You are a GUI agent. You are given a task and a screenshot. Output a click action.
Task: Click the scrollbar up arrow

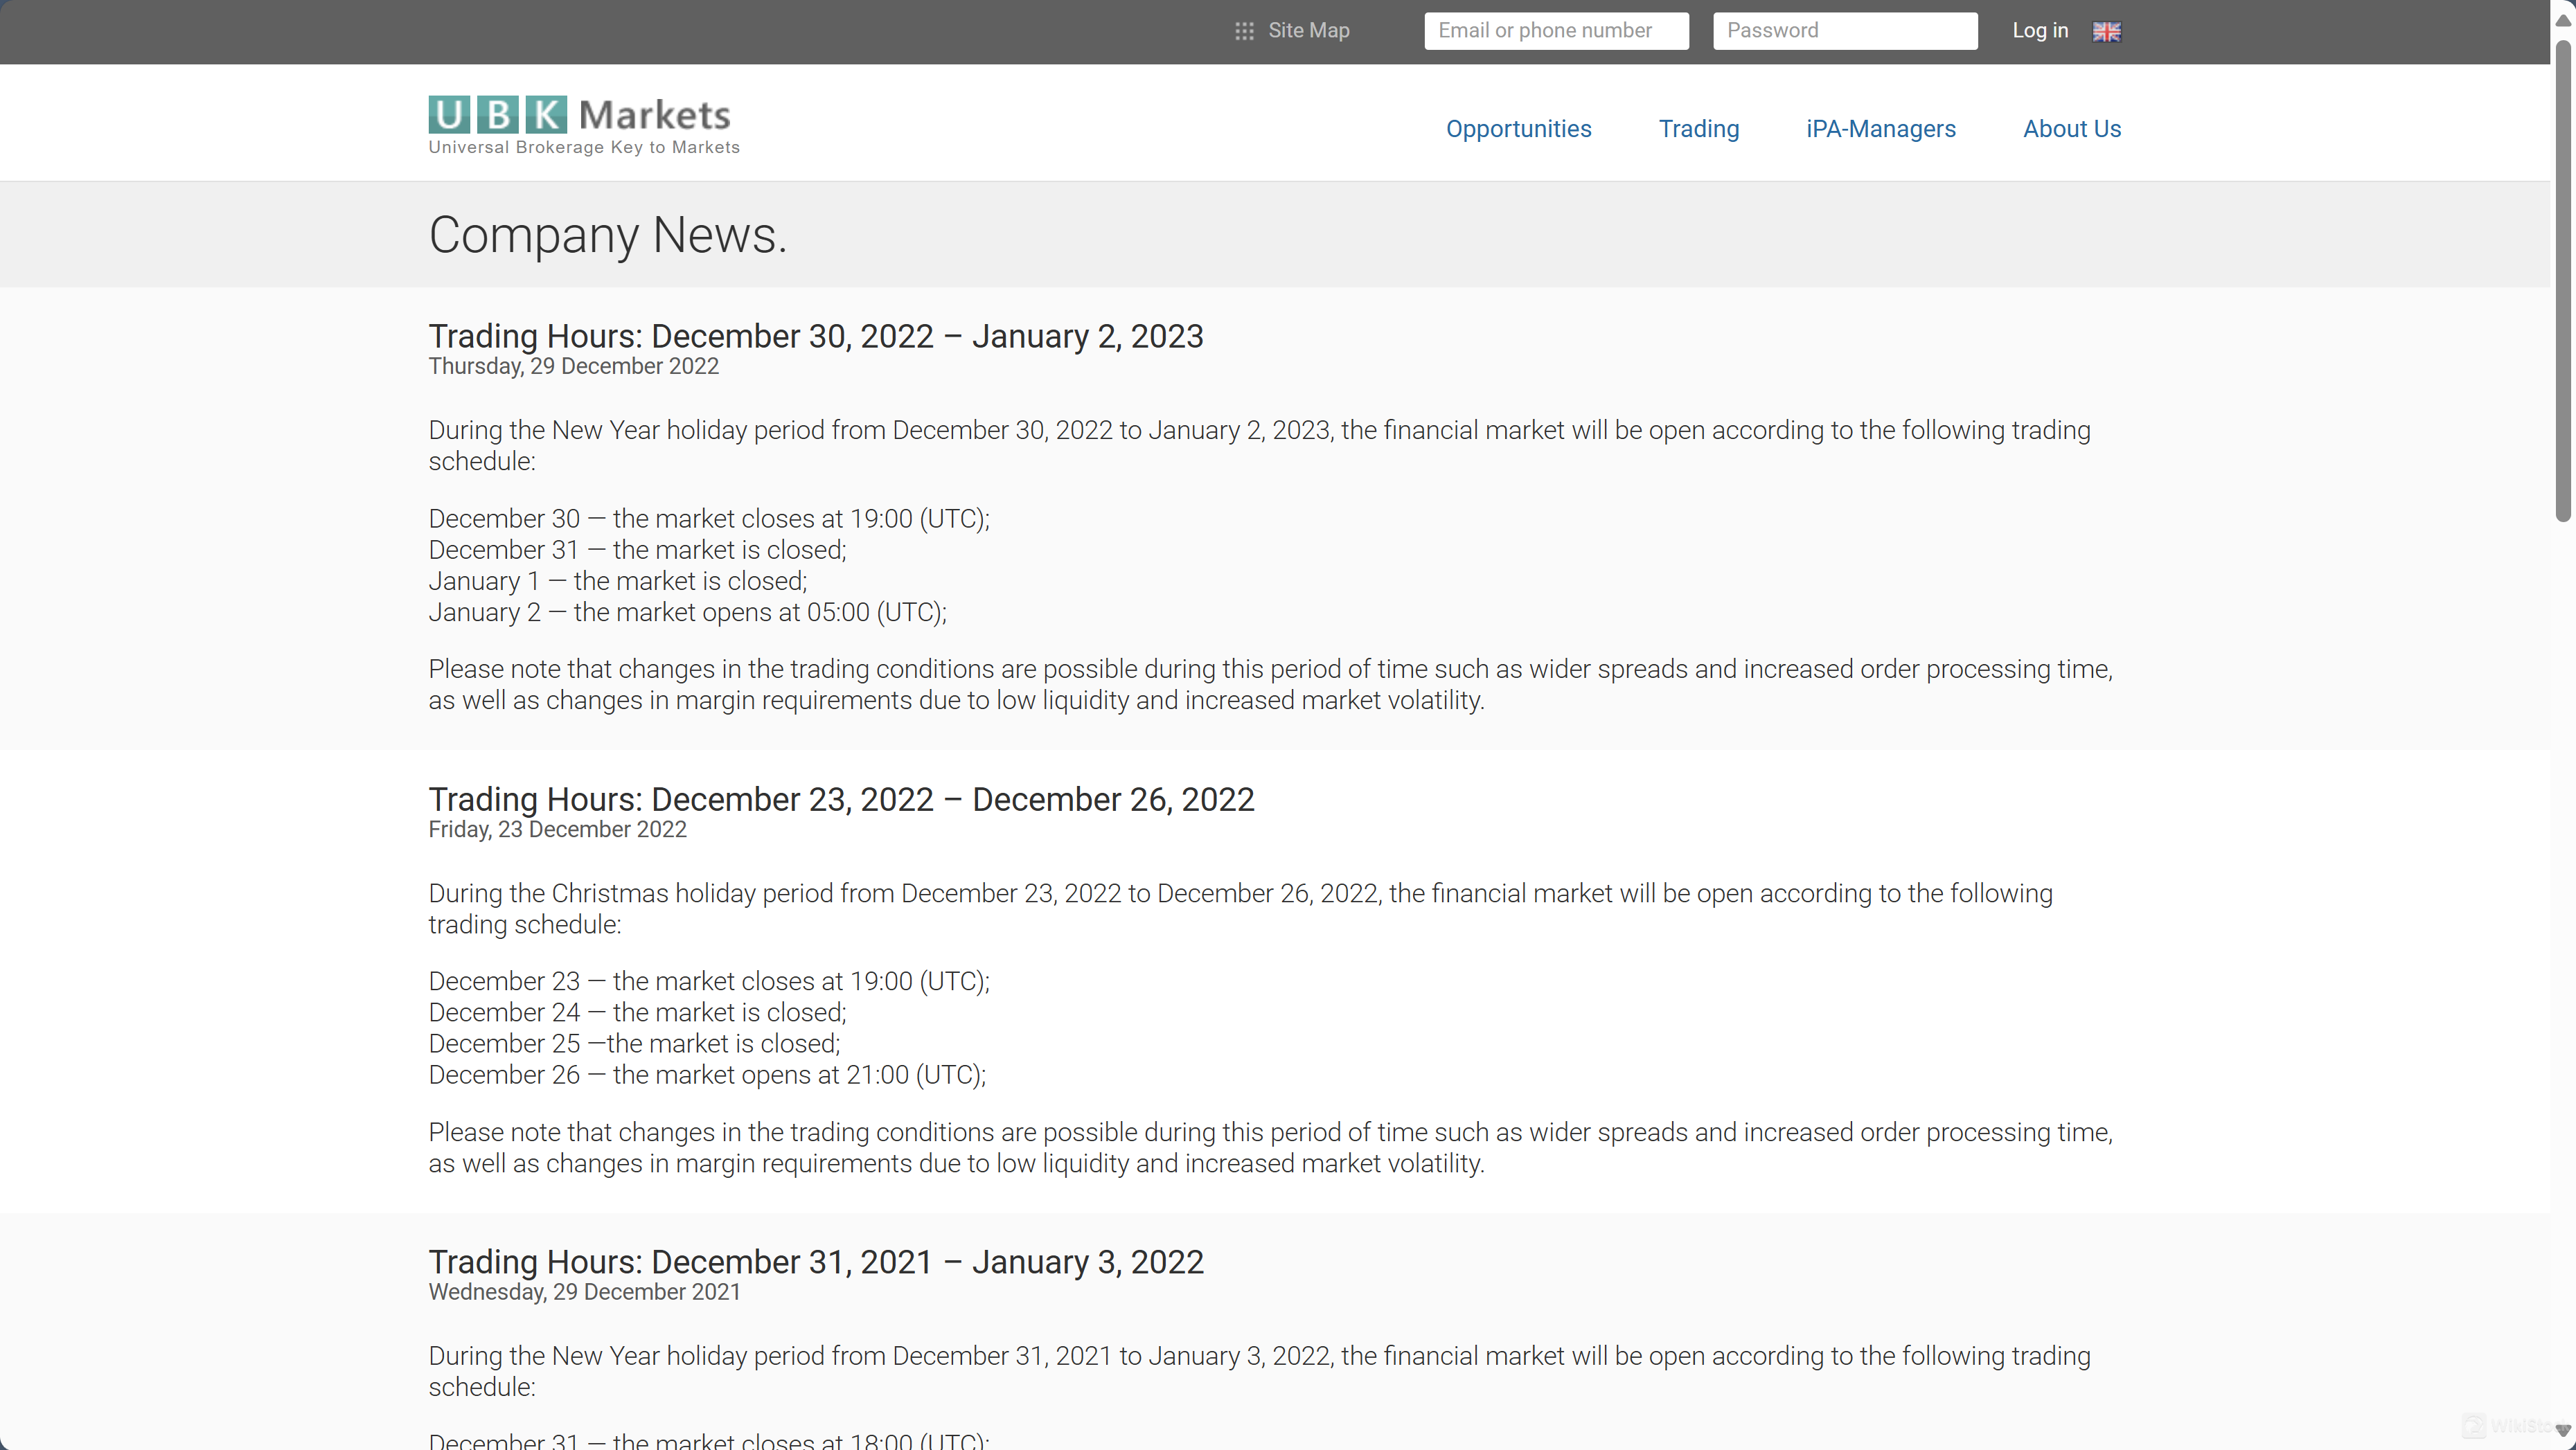pos(2563,20)
